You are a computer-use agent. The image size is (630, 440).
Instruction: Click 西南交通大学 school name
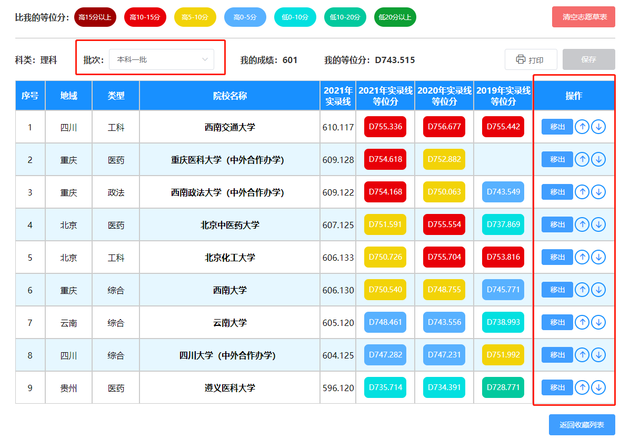[230, 127]
